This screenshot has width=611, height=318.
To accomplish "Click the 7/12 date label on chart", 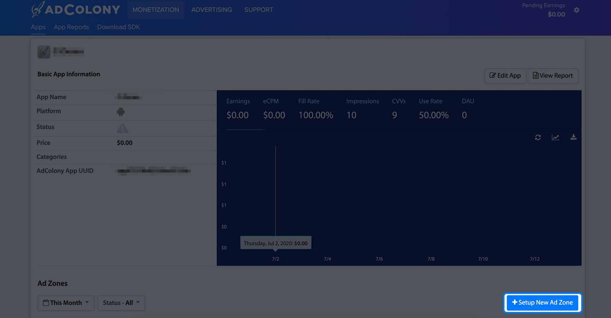I will (x=535, y=259).
